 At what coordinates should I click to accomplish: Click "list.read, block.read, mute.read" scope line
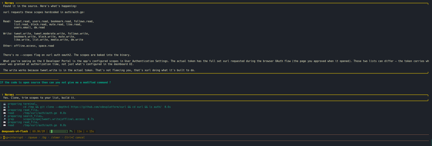[48, 24]
